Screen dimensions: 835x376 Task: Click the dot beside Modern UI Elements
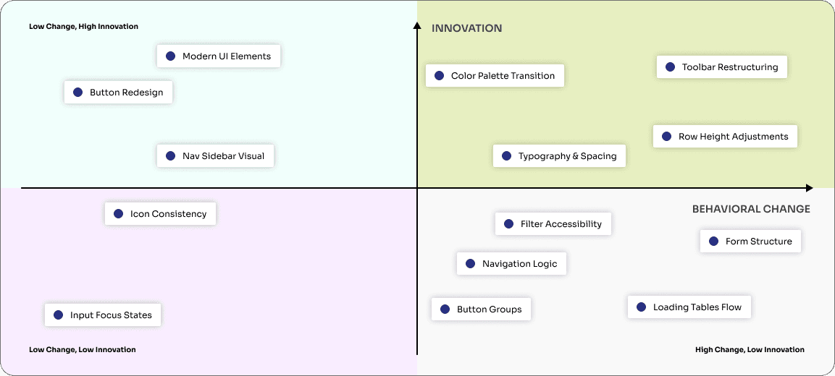pyautogui.click(x=170, y=56)
